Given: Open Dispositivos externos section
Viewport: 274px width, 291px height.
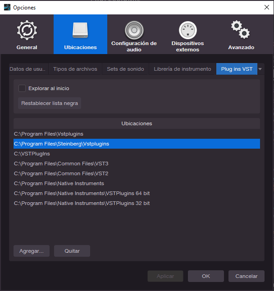Looking at the screenshot, I should [x=187, y=35].
